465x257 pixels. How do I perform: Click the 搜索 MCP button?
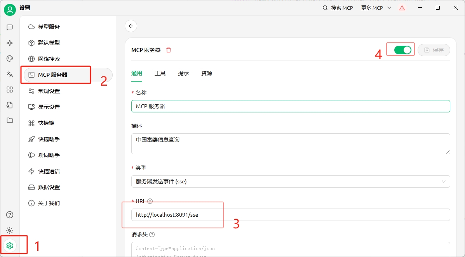click(338, 8)
